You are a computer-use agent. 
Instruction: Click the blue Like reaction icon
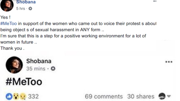(x=9, y=96)
